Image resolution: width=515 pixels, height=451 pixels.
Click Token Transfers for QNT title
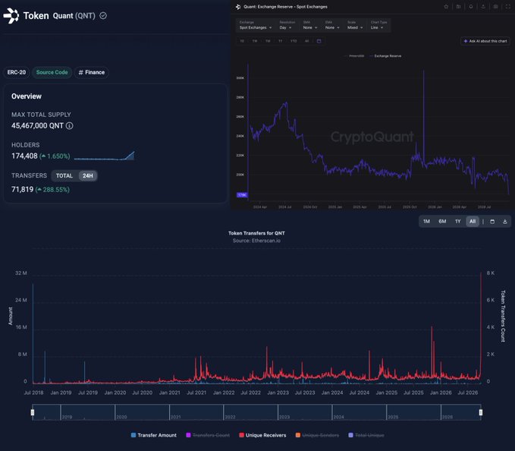[x=256, y=233]
